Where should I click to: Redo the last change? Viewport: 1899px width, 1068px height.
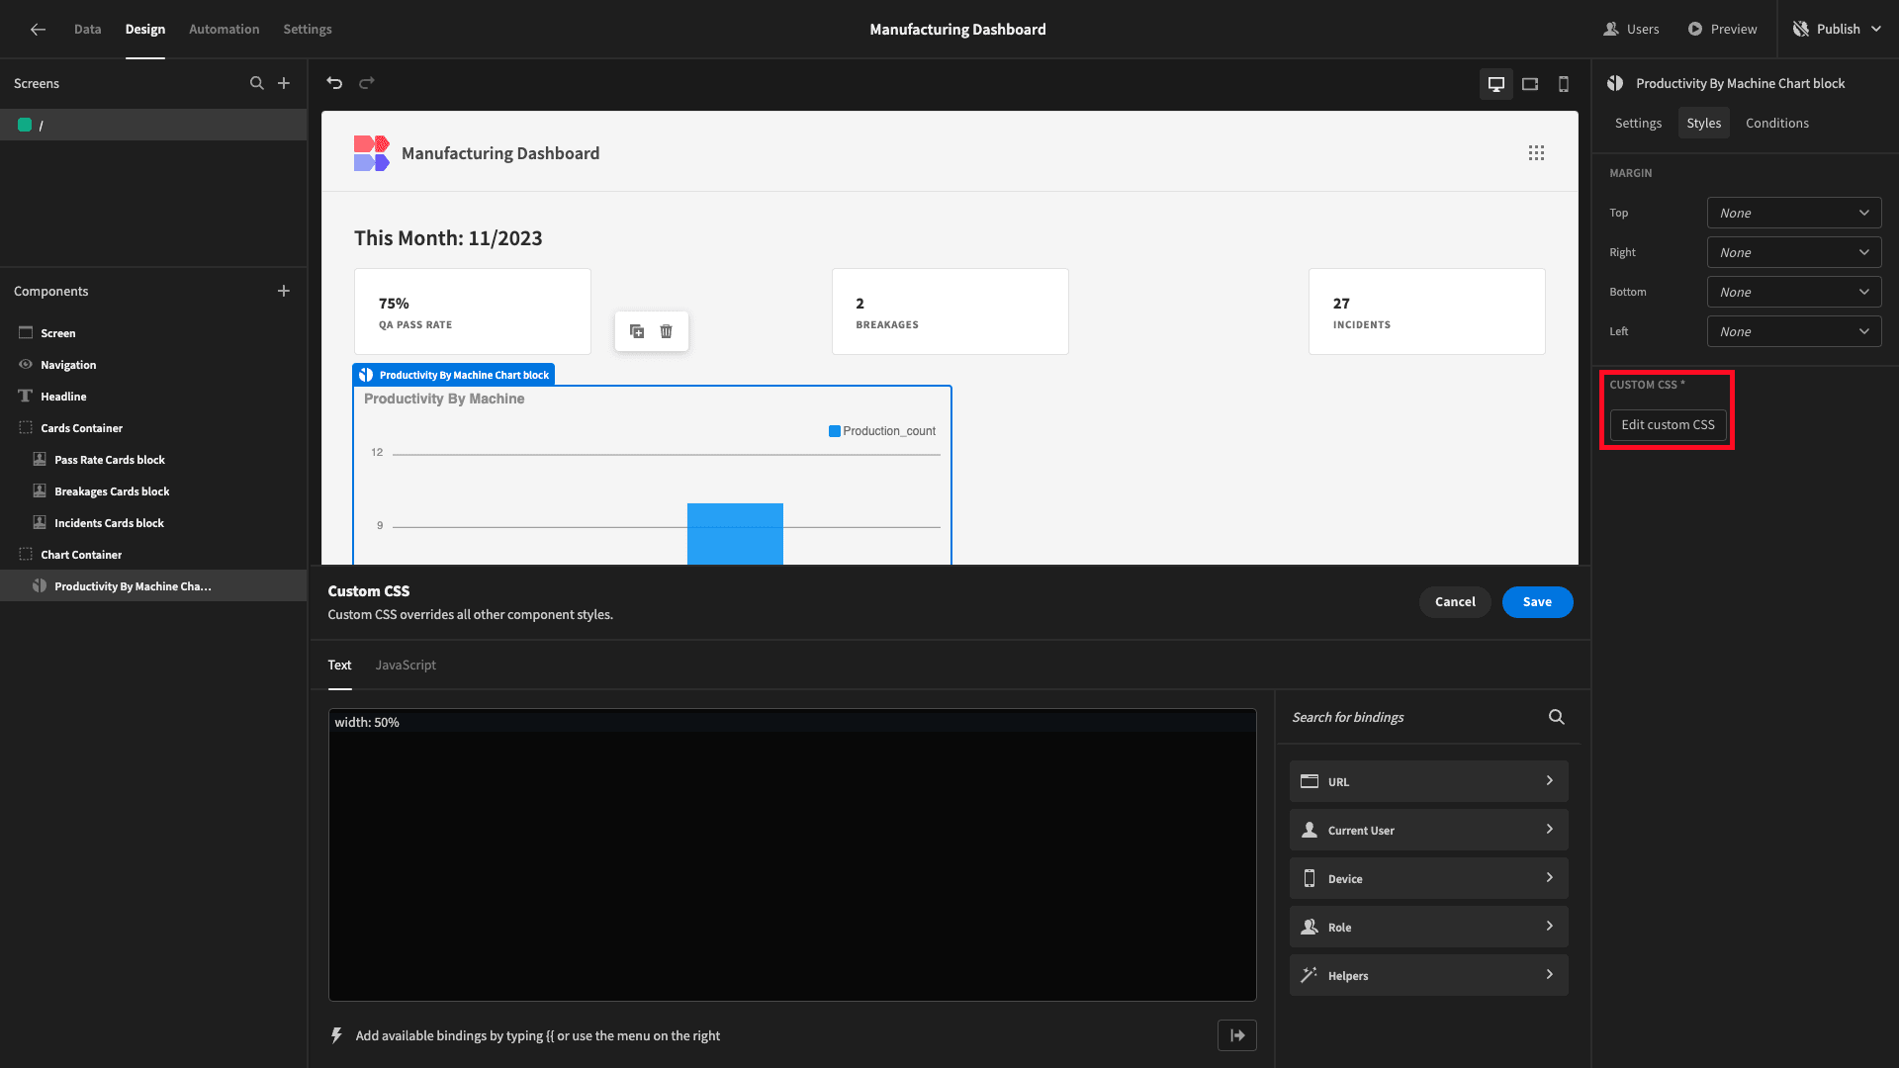click(367, 83)
